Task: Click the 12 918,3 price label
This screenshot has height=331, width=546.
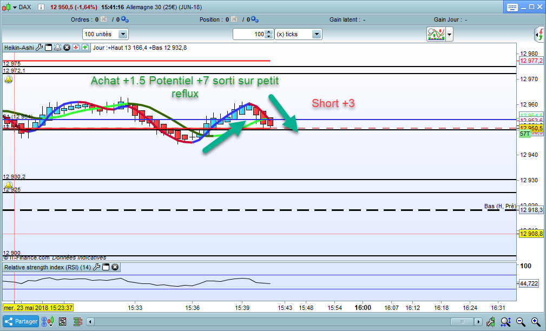Action: pyautogui.click(x=531, y=210)
